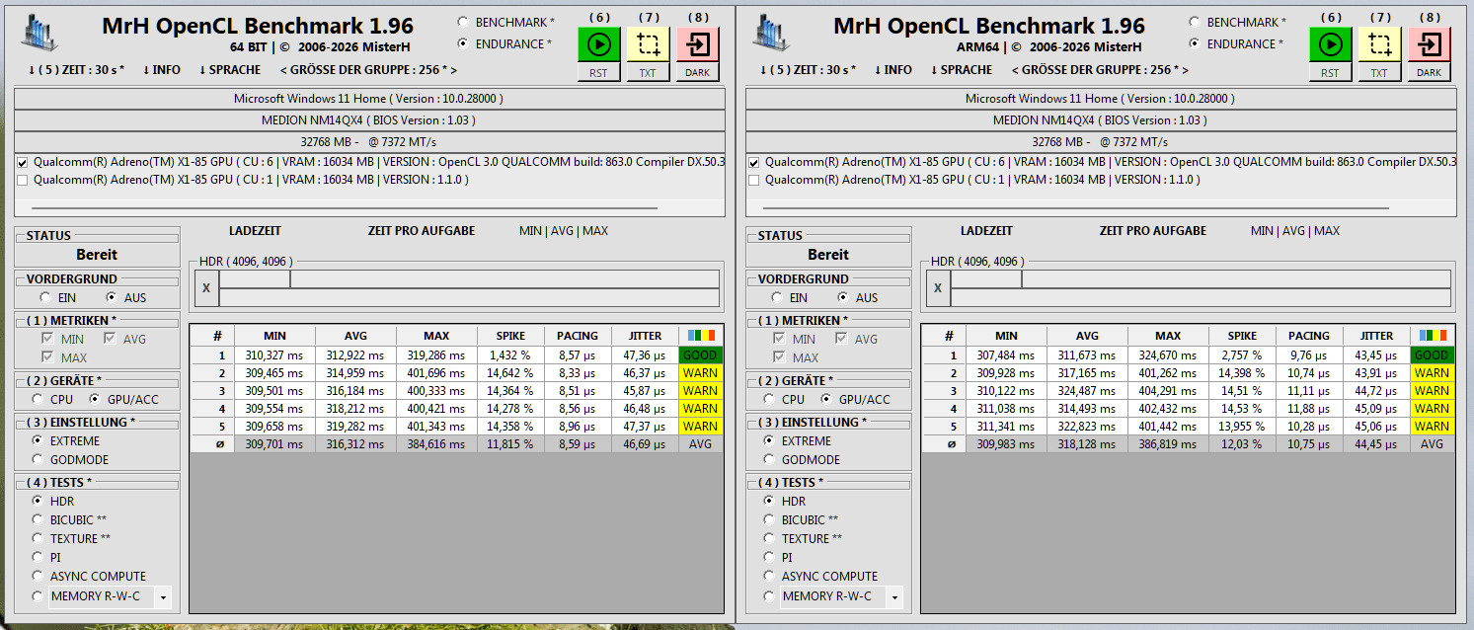Check second Adreno X1-85 GPU (CU: 1) in ARM64 window
Image resolution: width=1474 pixels, height=630 pixels.
click(x=754, y=180)
